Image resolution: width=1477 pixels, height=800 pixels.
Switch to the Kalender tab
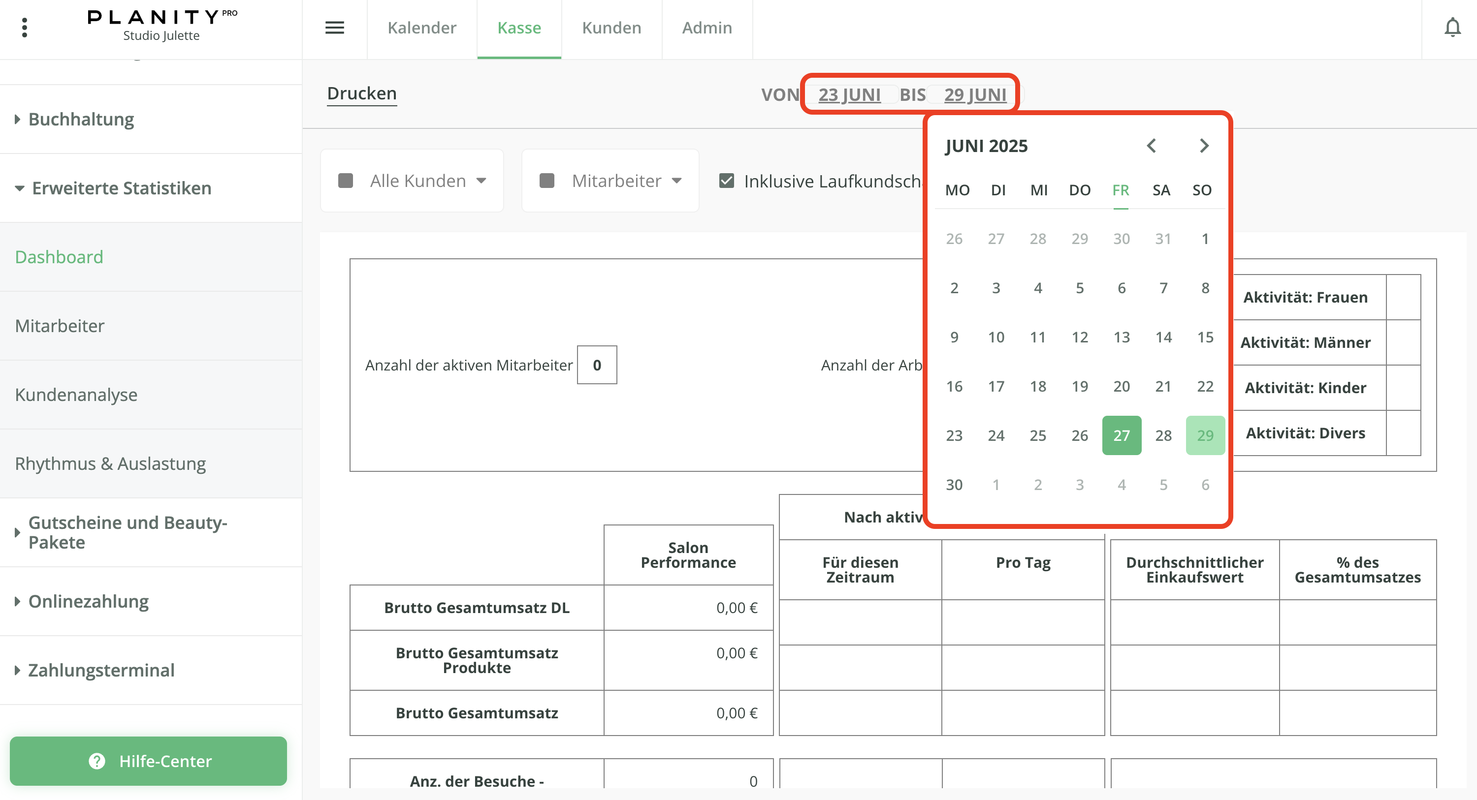click(x=421, y=28)
